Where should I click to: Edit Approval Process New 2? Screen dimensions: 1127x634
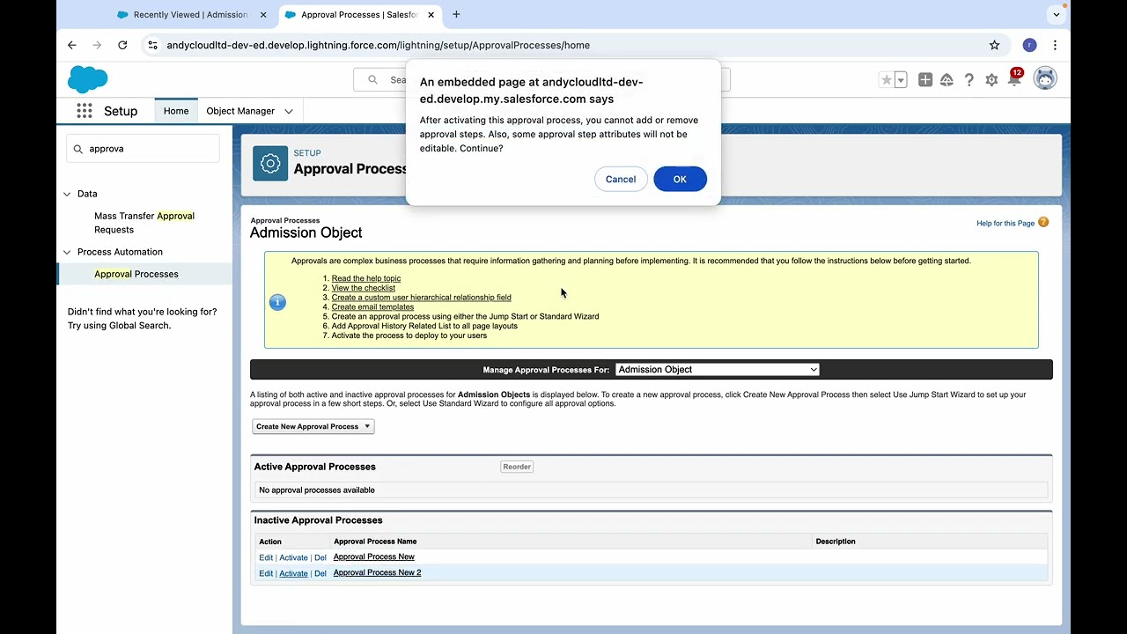266,573
